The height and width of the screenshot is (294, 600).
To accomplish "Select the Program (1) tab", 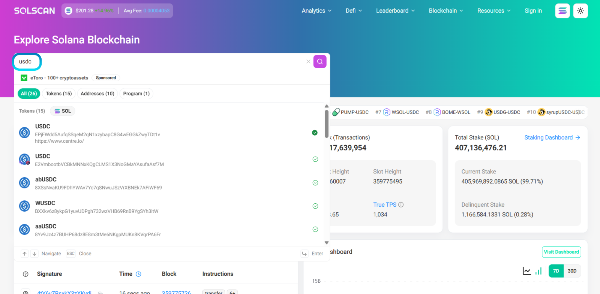I will click(136, 94).
